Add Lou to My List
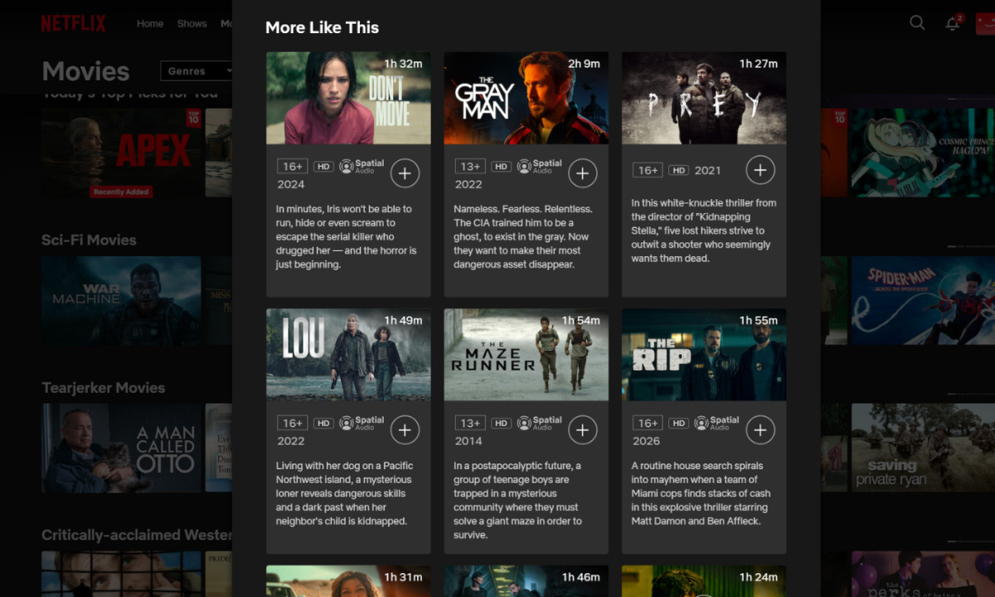The image size is (995, 597). (x=405, y=430)
